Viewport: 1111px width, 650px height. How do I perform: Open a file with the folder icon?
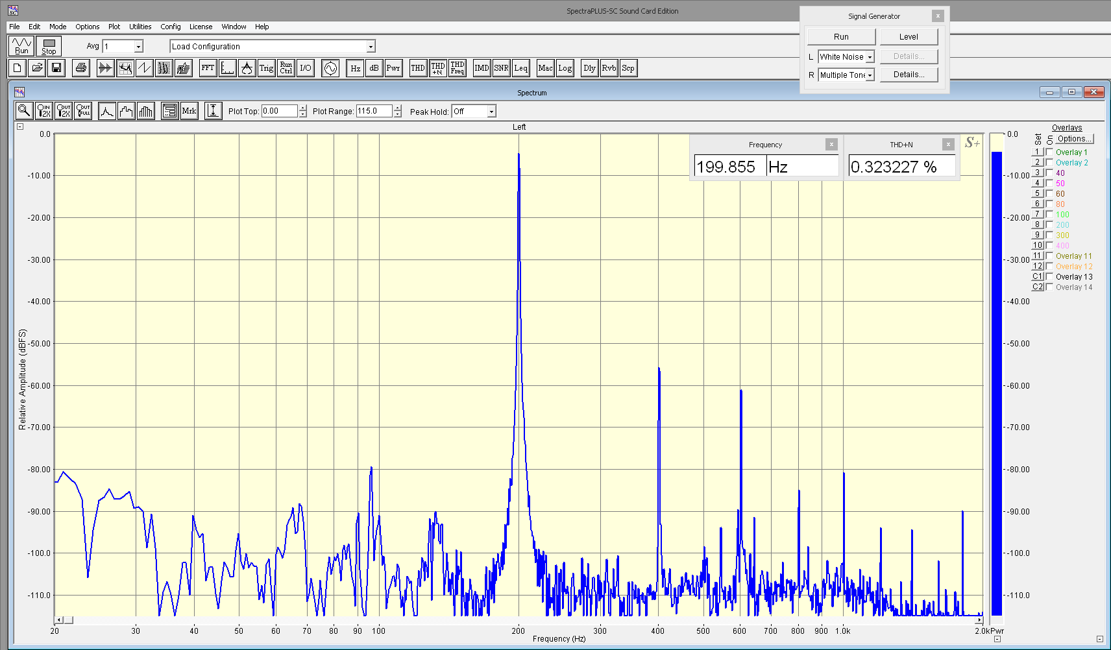(x=37, y=67)
